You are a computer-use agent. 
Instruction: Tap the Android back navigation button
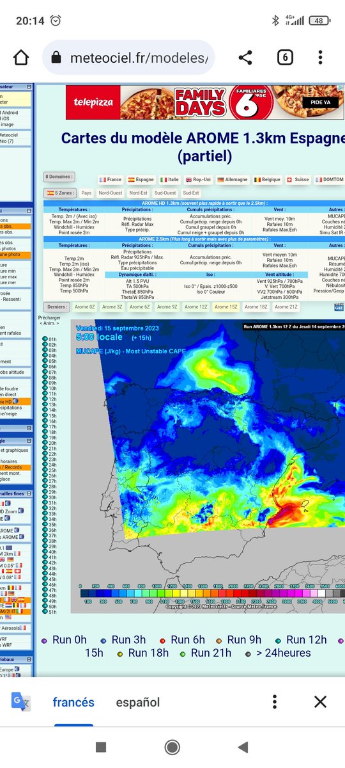pyautogui.click(x=243, y=747)
